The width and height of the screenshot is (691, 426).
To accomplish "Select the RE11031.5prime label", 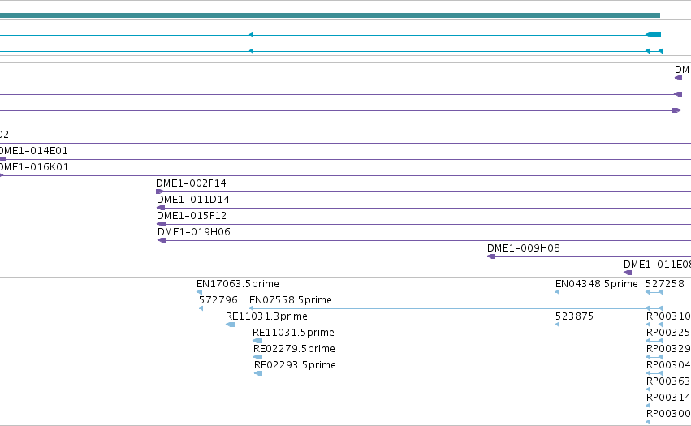I will (x=293, y=333).
